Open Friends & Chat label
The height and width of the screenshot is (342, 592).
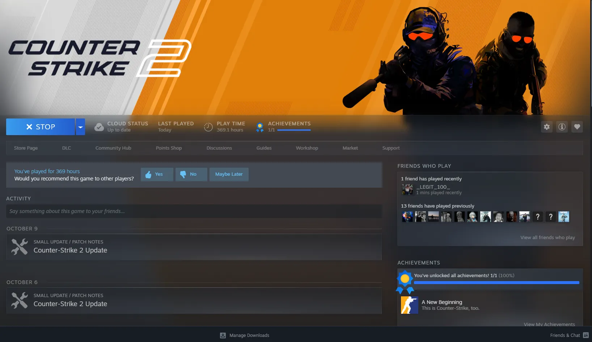565,335
